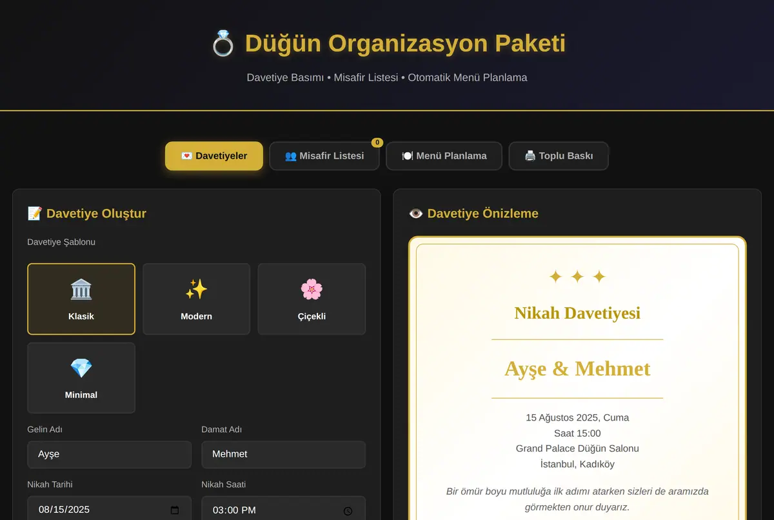Switch to the Misafir Listesi tab

click(x=324, y=156)
